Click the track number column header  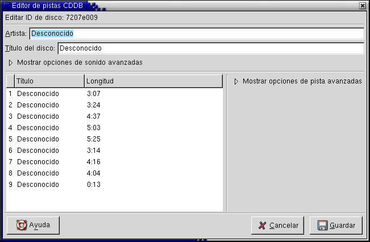[10, 81]
